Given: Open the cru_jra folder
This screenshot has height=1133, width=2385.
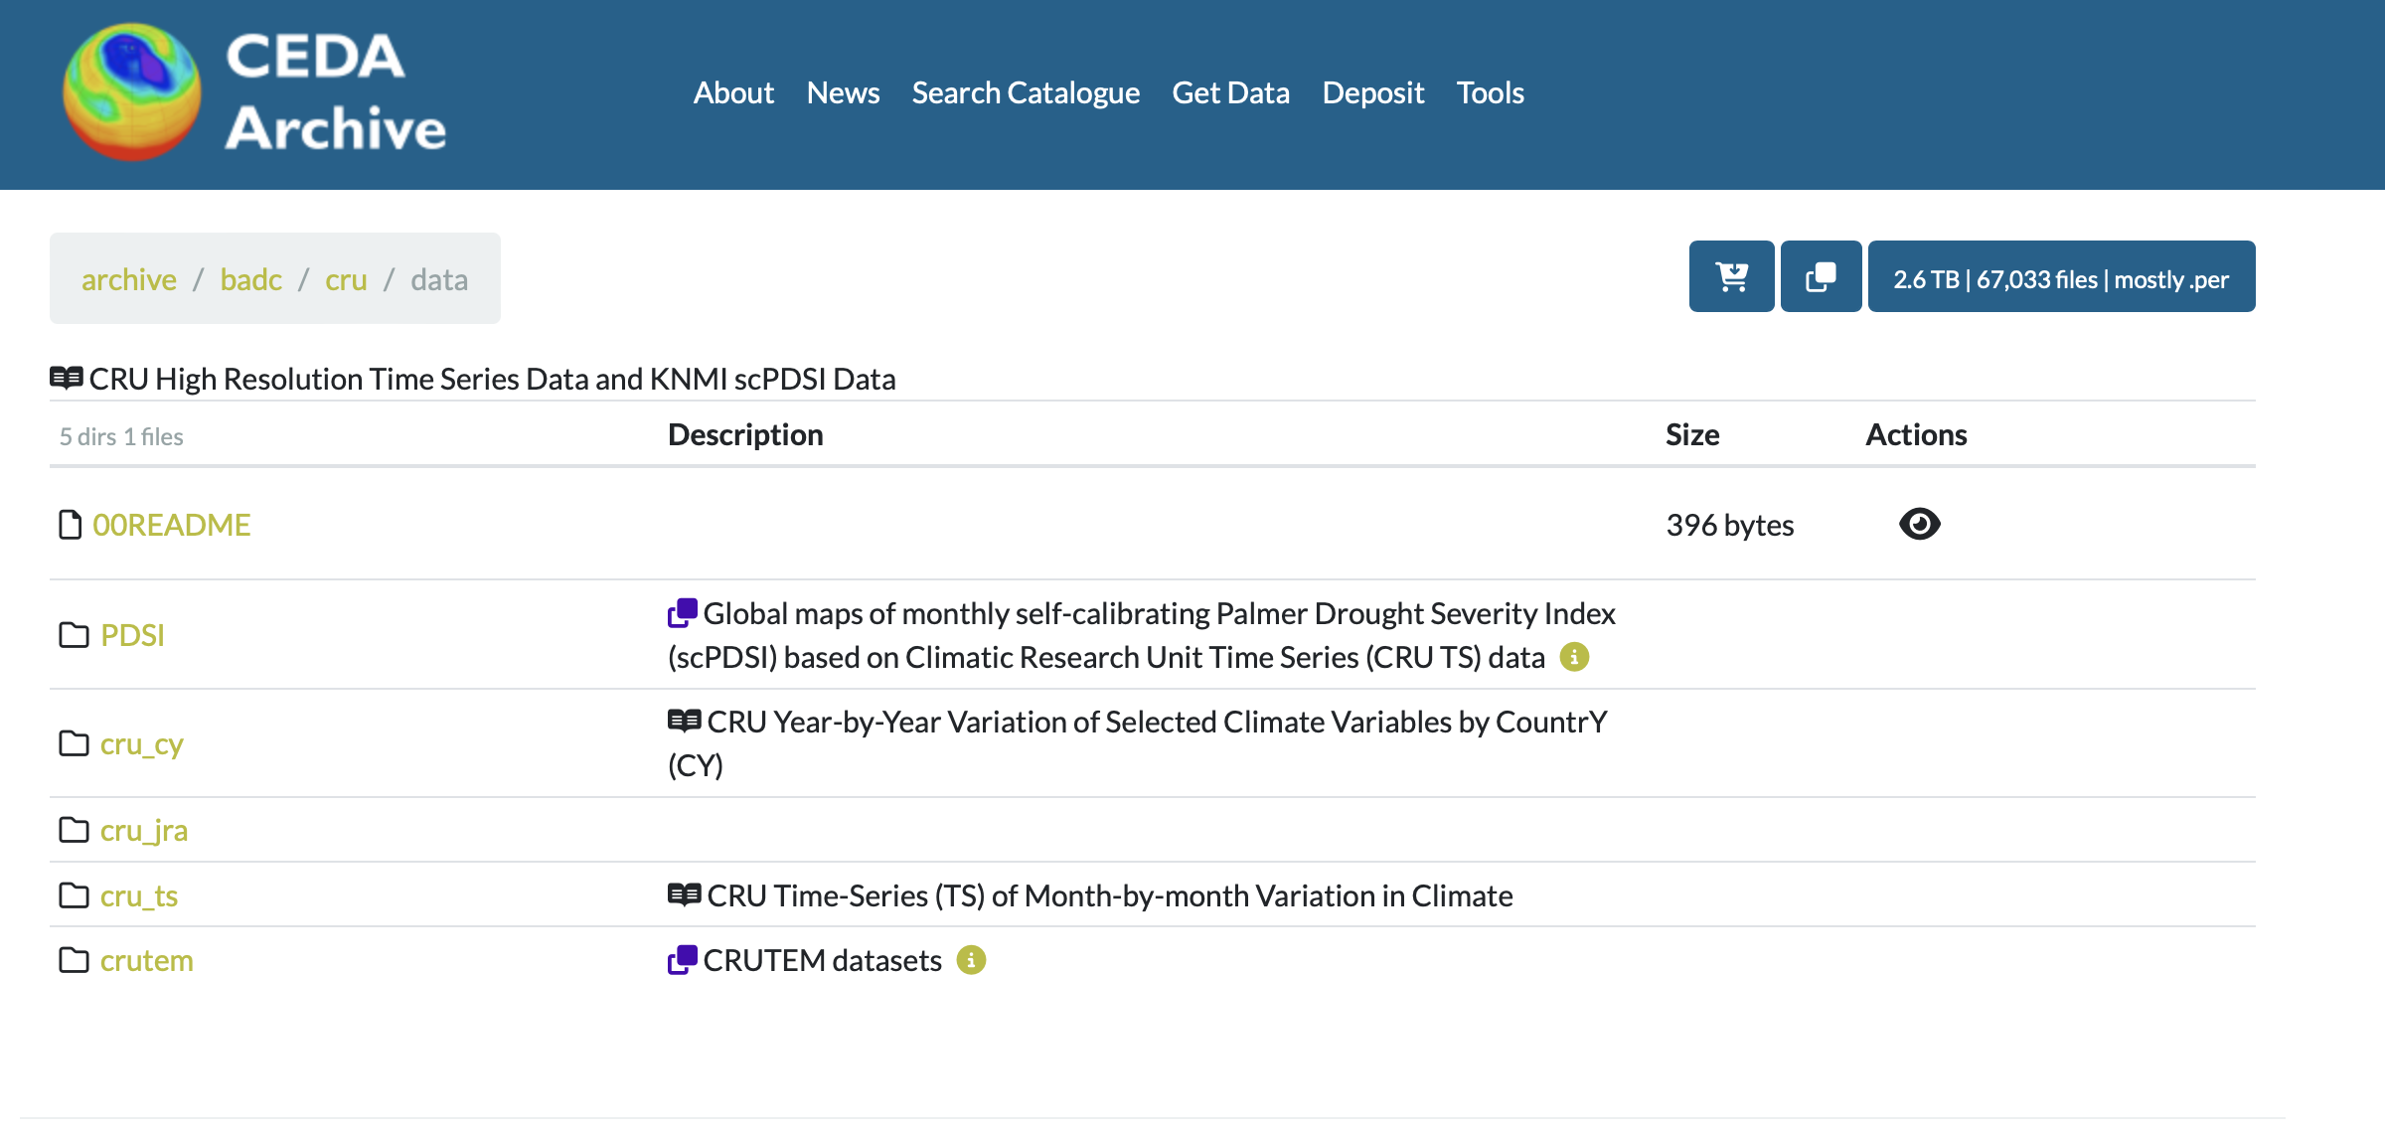Looking at the screenshot, I should 144,830.
